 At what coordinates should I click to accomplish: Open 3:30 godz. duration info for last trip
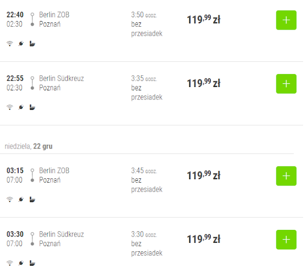[144, 234]
